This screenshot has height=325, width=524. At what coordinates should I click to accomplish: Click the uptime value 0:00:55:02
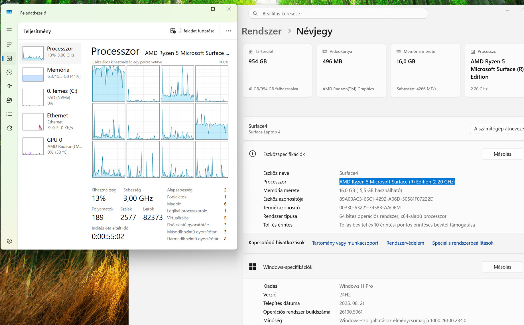[x=108, y=236]
